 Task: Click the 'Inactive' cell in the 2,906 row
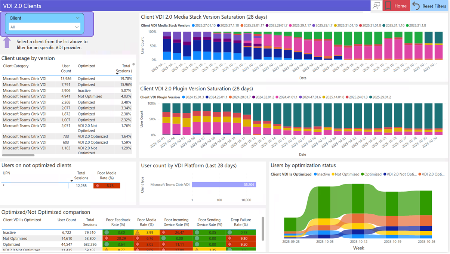tap(84, 91)
